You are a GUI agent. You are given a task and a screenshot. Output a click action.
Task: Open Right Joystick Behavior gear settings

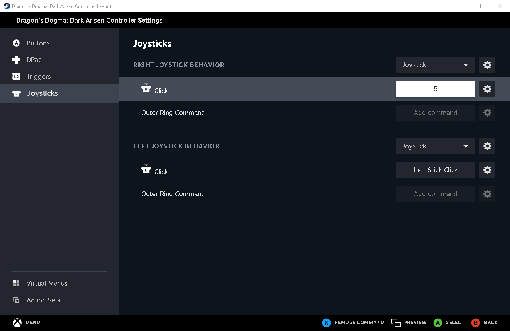coord(487,65)
